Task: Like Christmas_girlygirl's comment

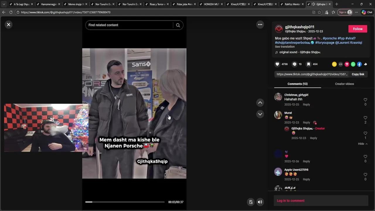Action: (x=365, y=100)
